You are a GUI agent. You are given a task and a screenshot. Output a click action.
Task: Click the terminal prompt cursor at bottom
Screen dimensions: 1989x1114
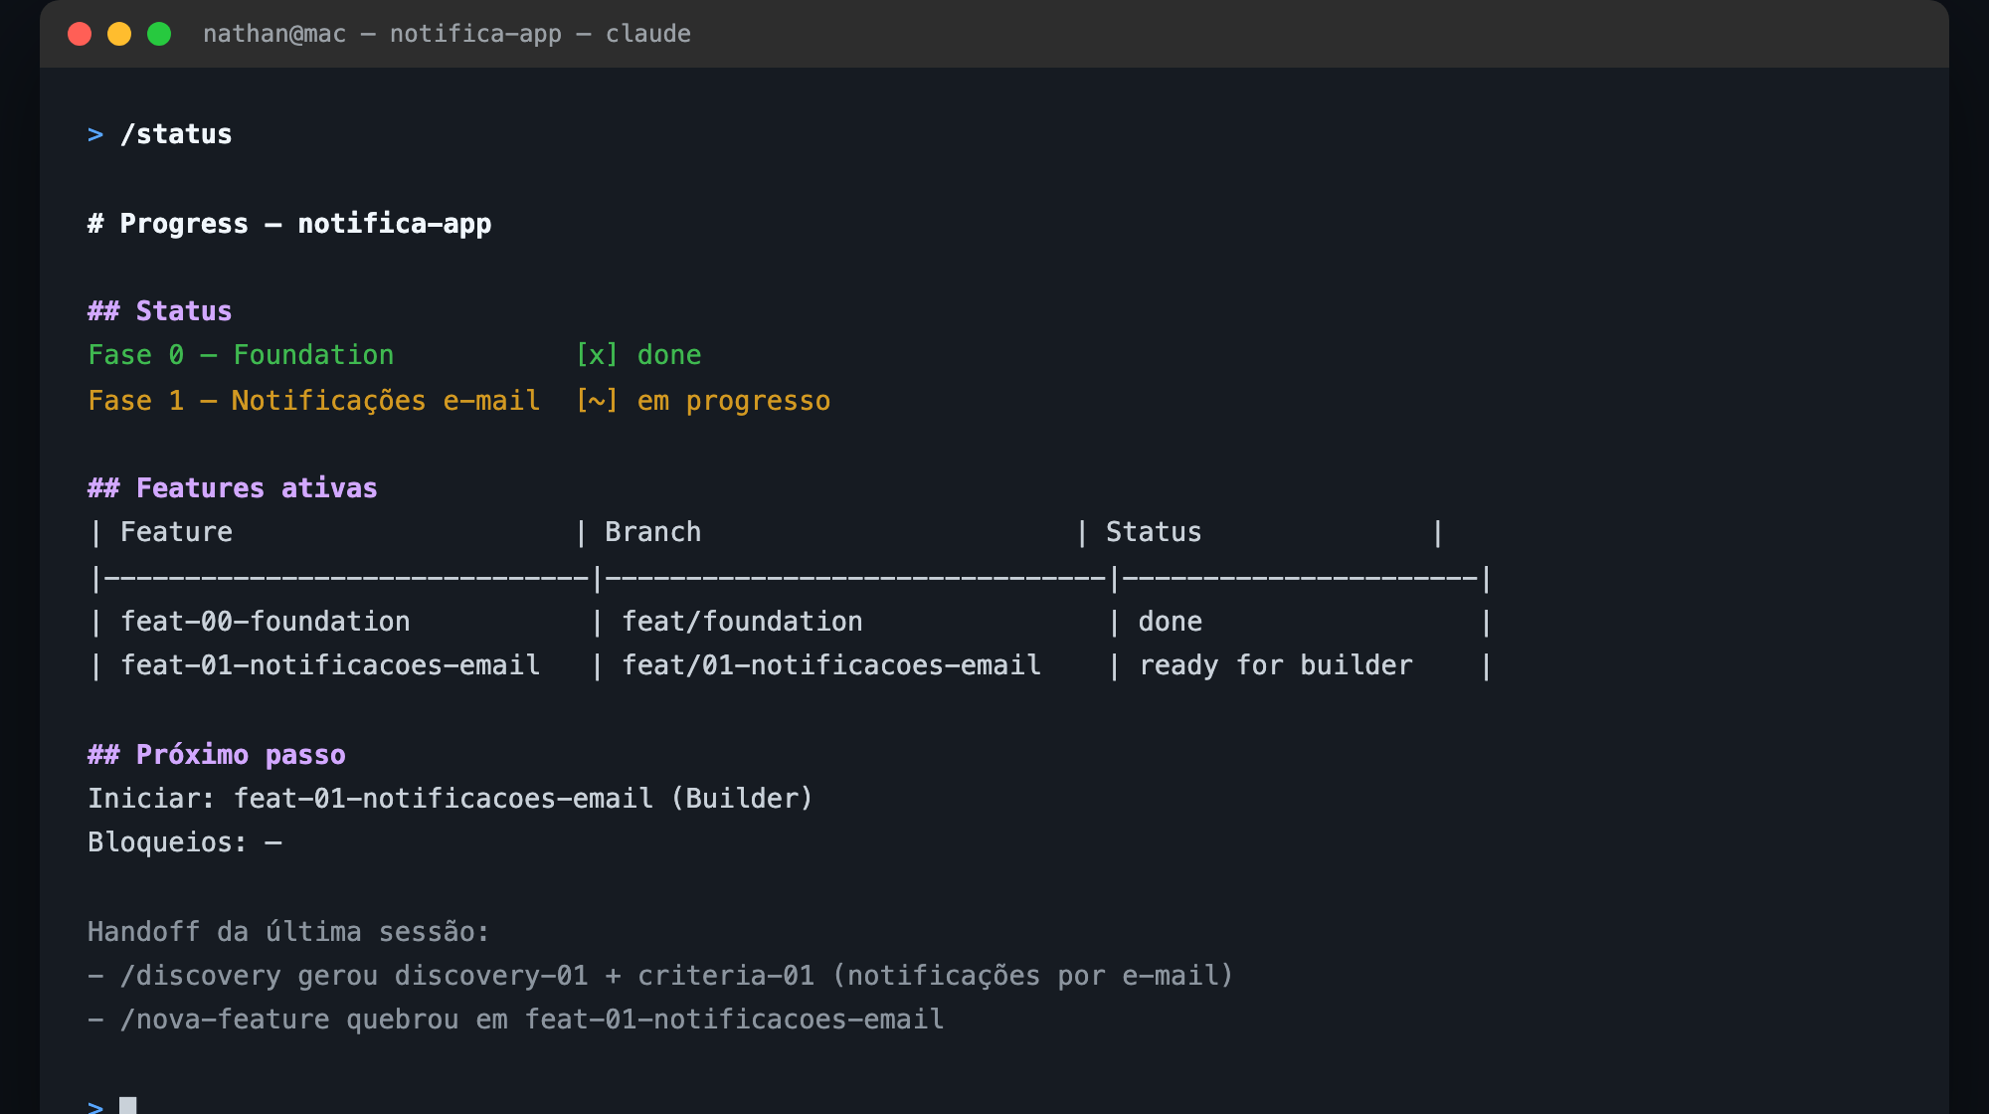pos(127,1105)
